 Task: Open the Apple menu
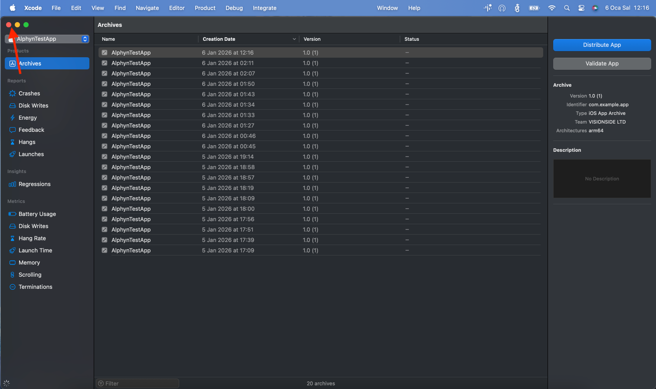tap(13, 8)
